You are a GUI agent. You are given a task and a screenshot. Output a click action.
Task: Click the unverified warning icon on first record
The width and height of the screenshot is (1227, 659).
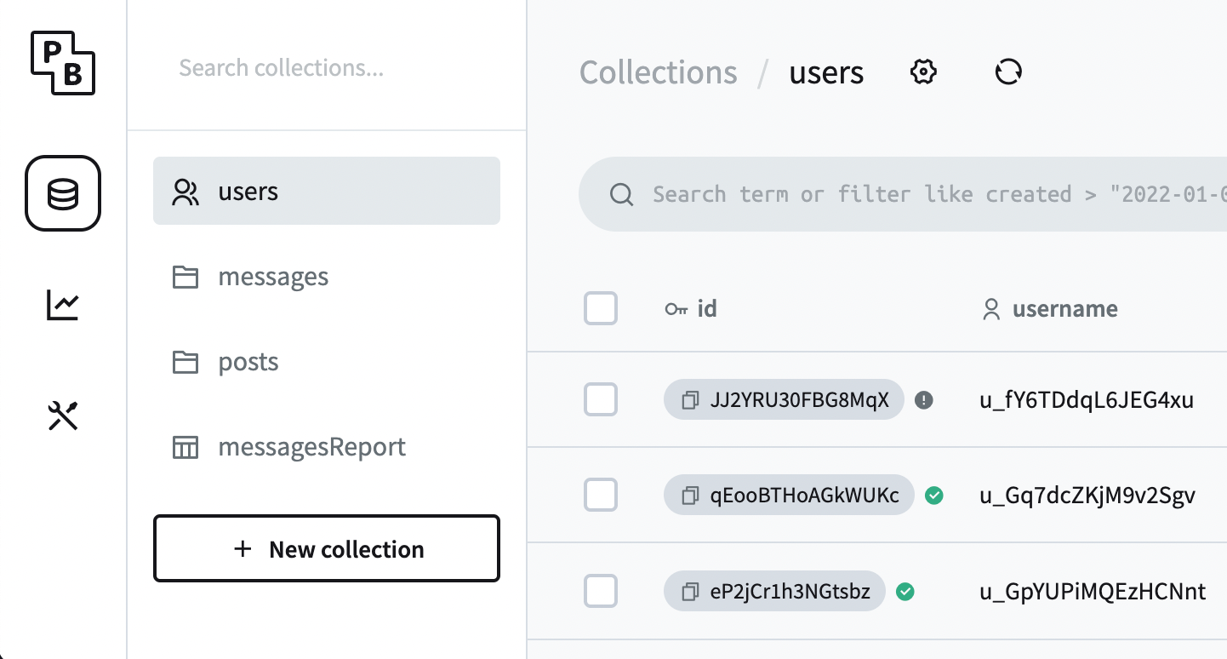[924, 400]
